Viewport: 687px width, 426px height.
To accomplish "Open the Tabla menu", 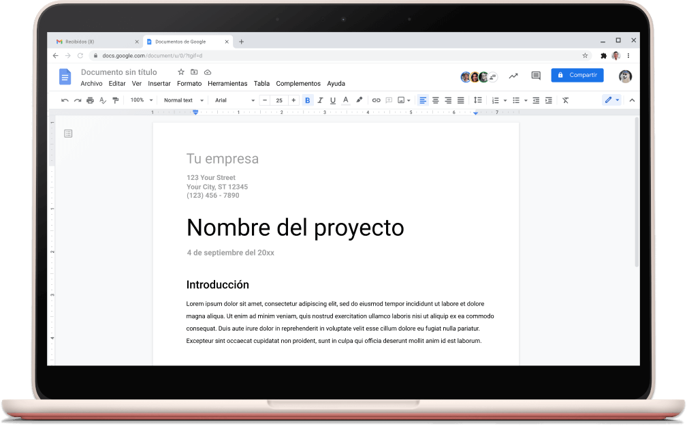I will 261,83.
